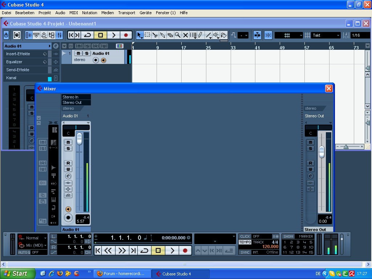Click Stereo Out channel edit button
Screen dimensions: 372x279
(311, 176)
